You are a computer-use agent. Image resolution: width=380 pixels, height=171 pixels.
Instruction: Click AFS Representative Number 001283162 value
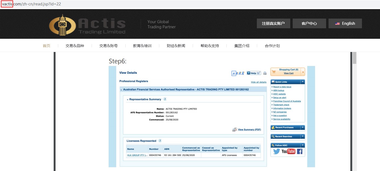tap(172, 113)
